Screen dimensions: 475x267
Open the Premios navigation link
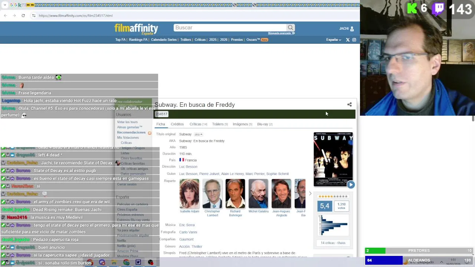click(x=237, y=40)
